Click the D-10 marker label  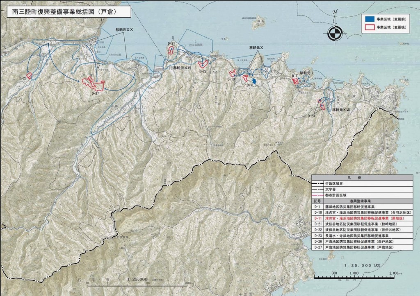tap(230, 79)
